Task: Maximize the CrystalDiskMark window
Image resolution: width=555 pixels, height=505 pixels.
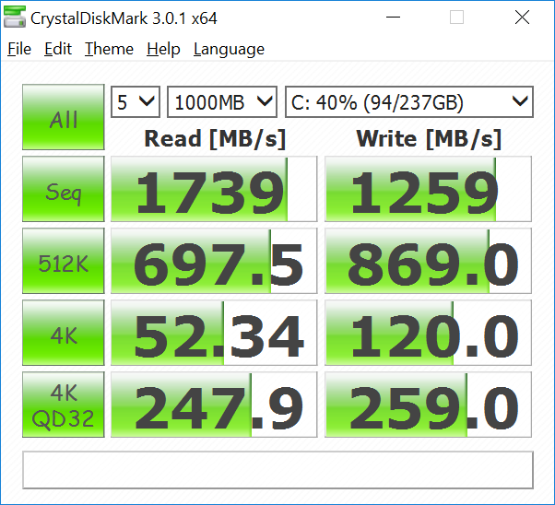Action: pyautogui.click(x=456, y=17)
